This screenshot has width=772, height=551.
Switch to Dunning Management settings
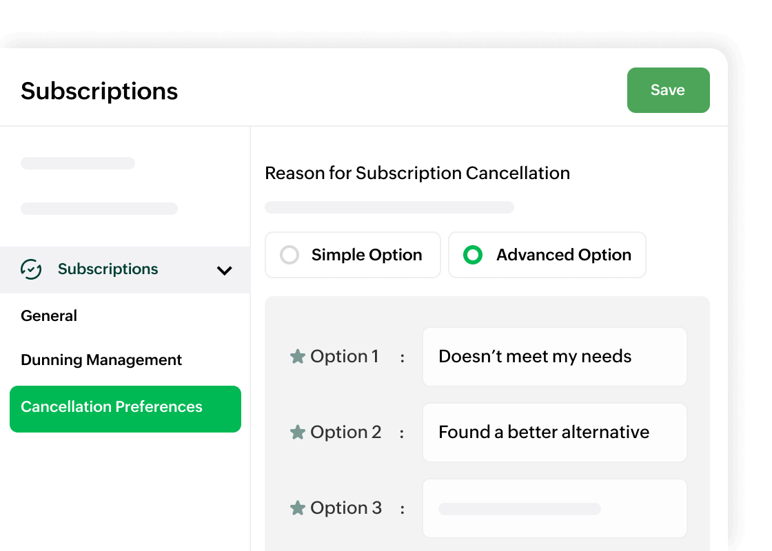(101, 360)
